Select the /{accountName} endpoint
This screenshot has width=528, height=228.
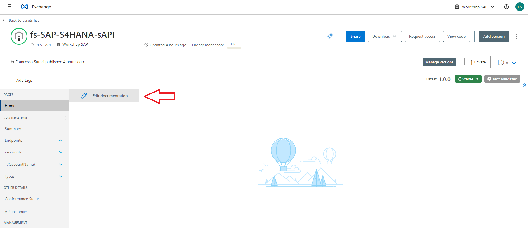[x=21, y=164]
